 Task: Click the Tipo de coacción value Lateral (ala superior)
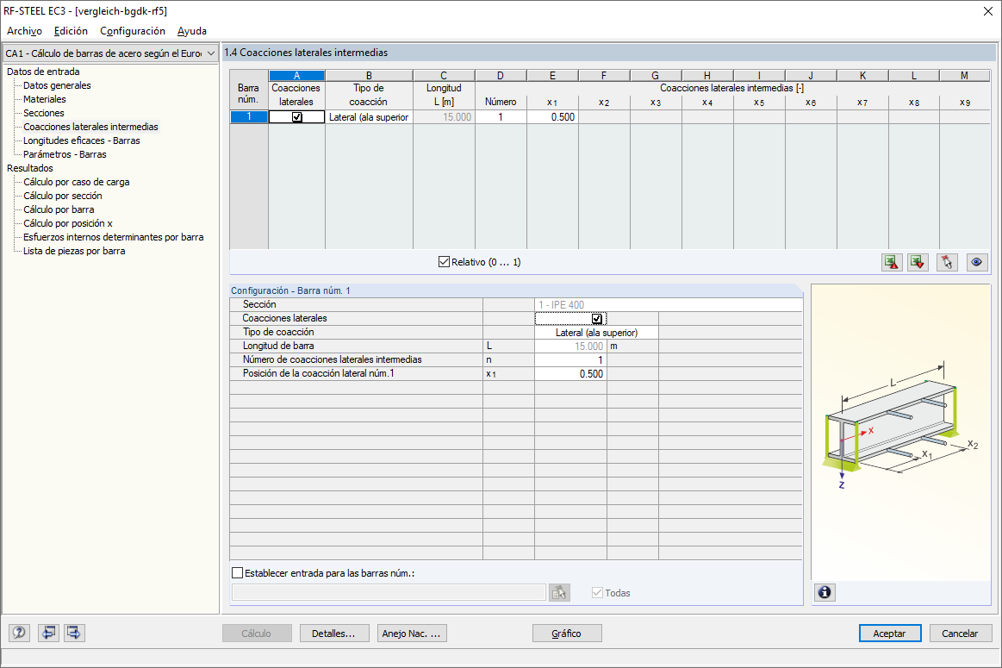click(x=596, y=333)
